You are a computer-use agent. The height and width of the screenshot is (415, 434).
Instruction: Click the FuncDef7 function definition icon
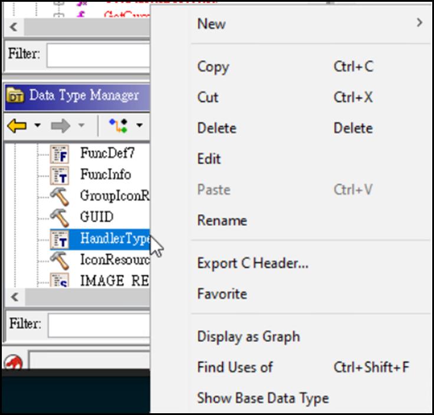[x=60, y=154]
